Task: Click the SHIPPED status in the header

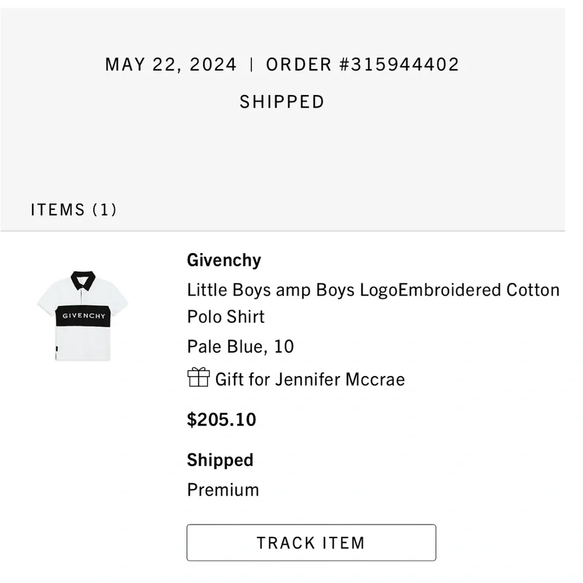Action: [282, 102]
